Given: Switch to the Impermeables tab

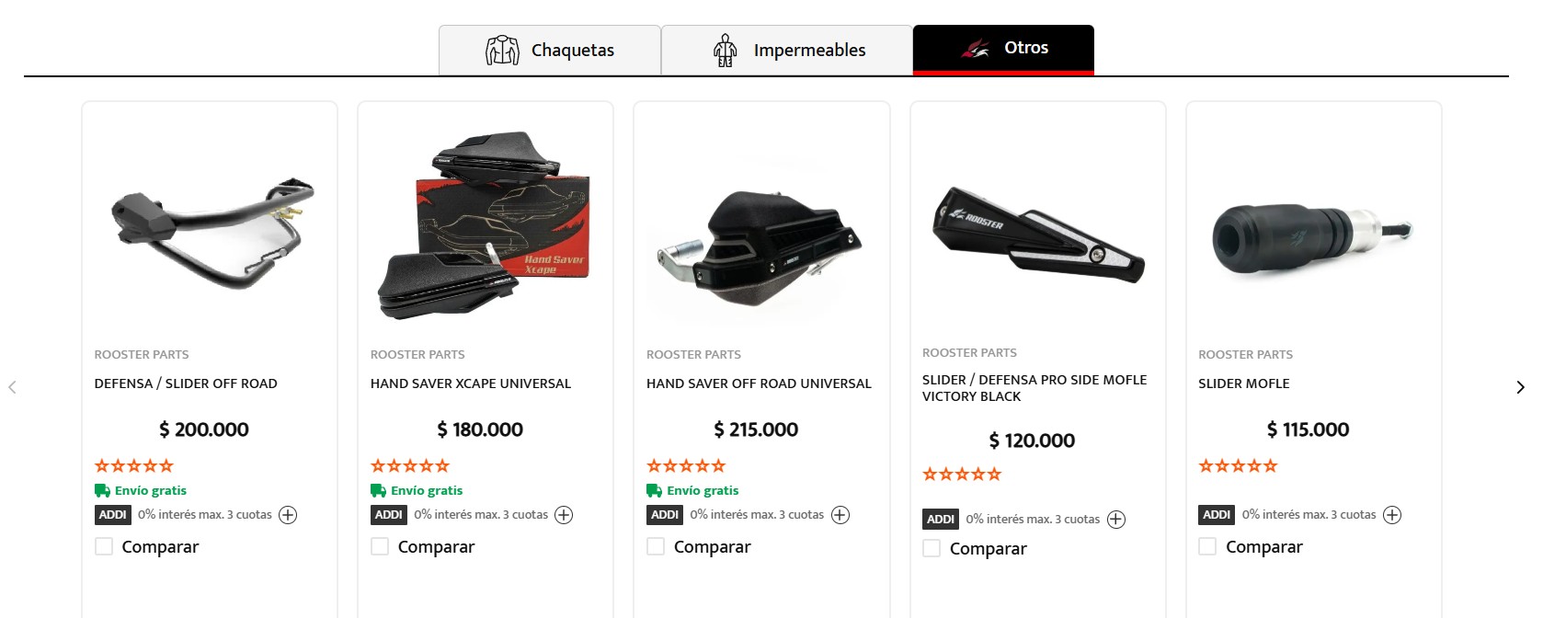Looking at the screenshot, I should coord(787,50).
